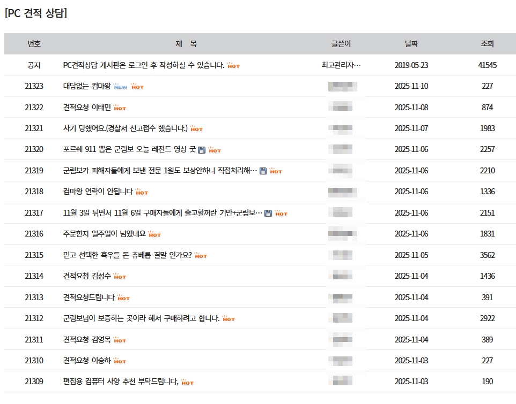The width and height of the screenshot is (516, 404).
Task: Click the HOT badge beside 컴마왕 연락이 안됩니다
Action: pyautogui.click(x=142, y=193)
